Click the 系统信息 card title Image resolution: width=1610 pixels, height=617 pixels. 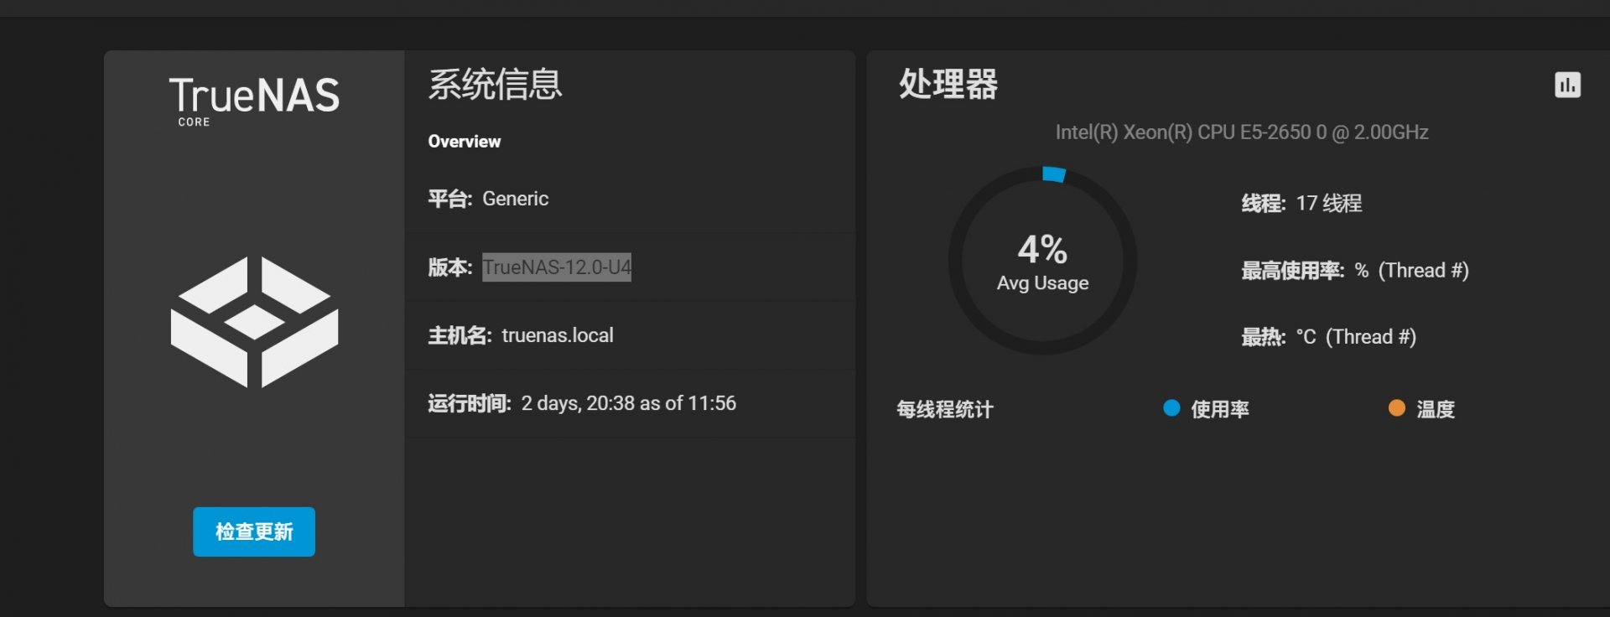click(x=495, y=84)
